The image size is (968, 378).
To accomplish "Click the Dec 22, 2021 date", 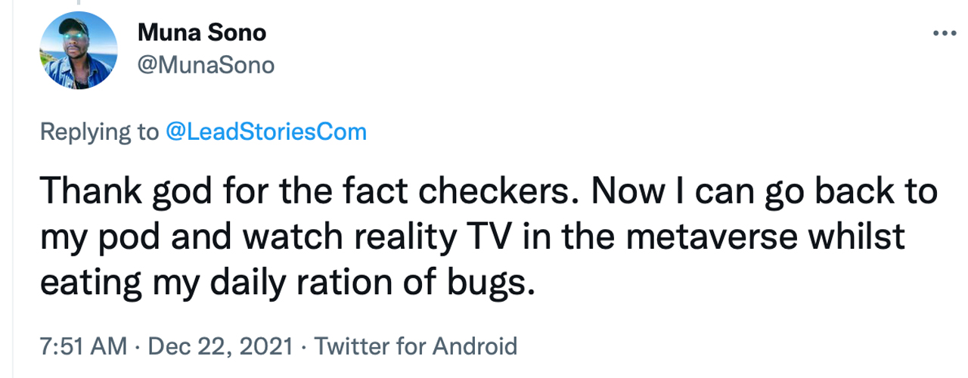I will coord(222,346).
